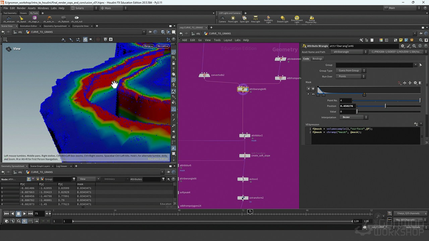The height and width of the screenshot is (241, 429).
Task: Run the vfx_shotcam shelf tool
Action: pyautogui.click(x=9, y=18)
